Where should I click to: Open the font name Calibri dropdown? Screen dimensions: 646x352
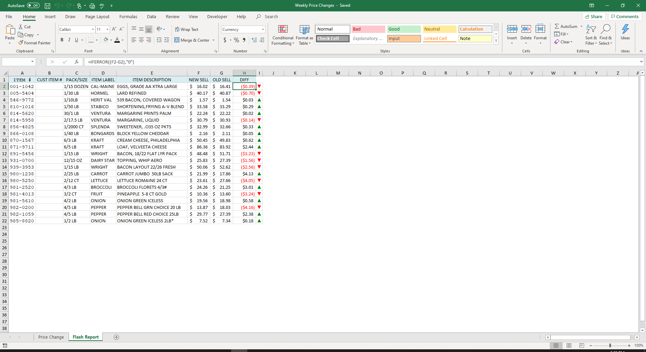pyautogui.click(x=93, y=29)
